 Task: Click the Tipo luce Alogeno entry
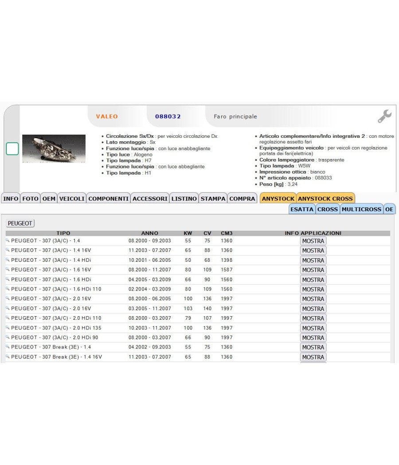coord(129,155)
